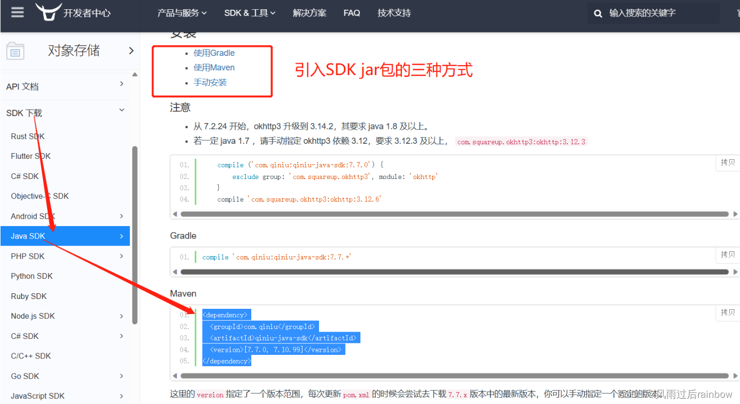The width and height of the screenshot is (740, 404).
Task: Click the Qiniu bull logo
Action: [x=49, y=12]
